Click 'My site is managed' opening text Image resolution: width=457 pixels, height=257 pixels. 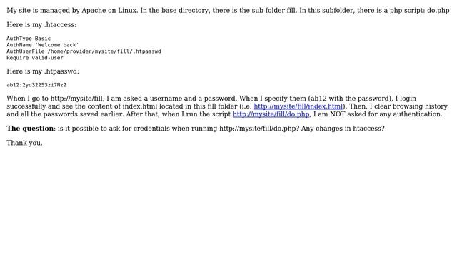36,11
